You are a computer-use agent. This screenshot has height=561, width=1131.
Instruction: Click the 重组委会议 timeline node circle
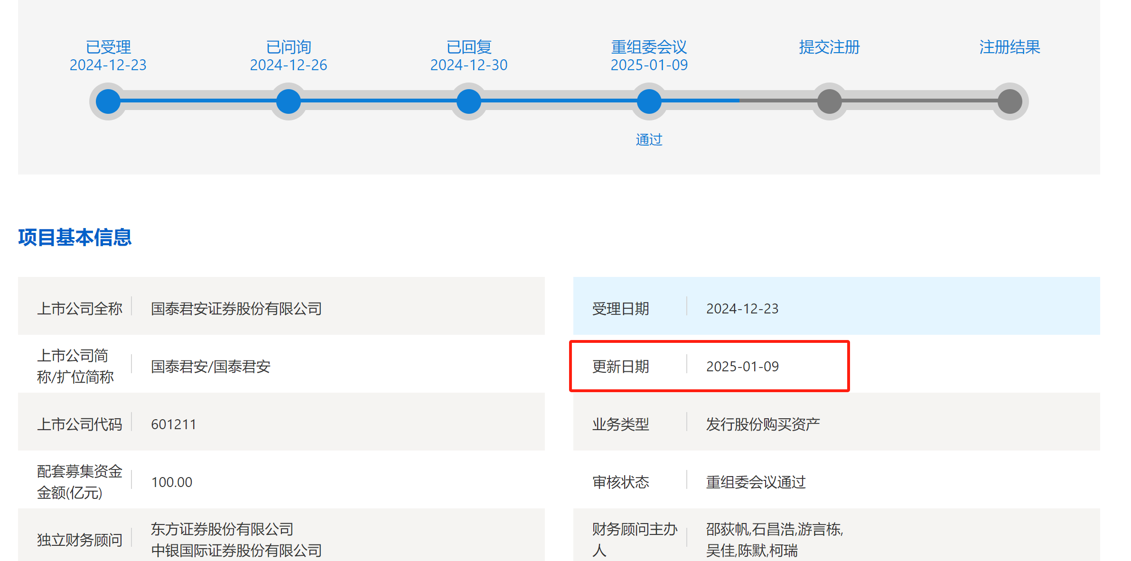tap(649, 101)
